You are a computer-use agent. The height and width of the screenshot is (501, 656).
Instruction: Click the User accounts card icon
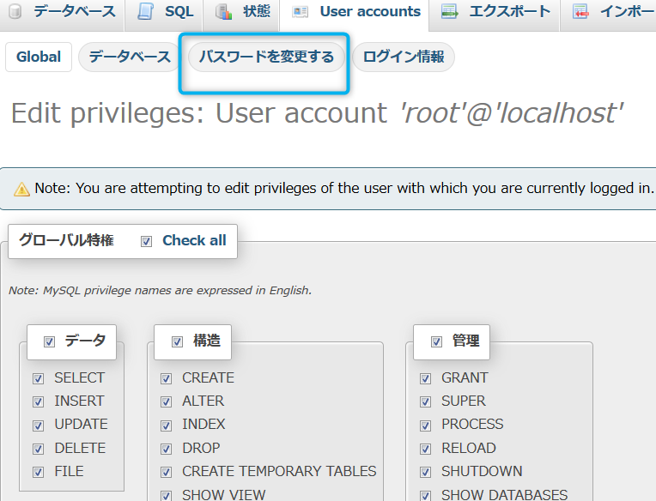(x=300, y=12)
